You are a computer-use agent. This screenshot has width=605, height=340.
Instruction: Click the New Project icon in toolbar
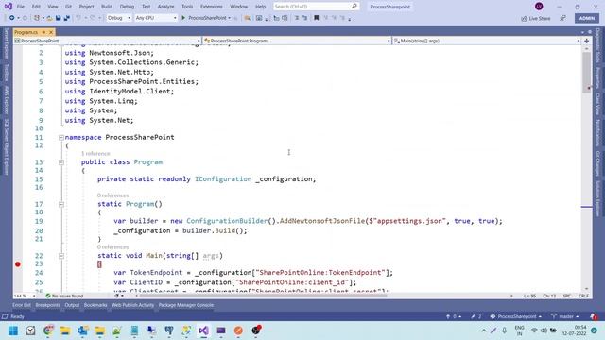pos(37,18)
